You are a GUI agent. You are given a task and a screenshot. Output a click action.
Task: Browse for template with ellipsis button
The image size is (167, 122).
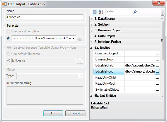tap(80, 38)
